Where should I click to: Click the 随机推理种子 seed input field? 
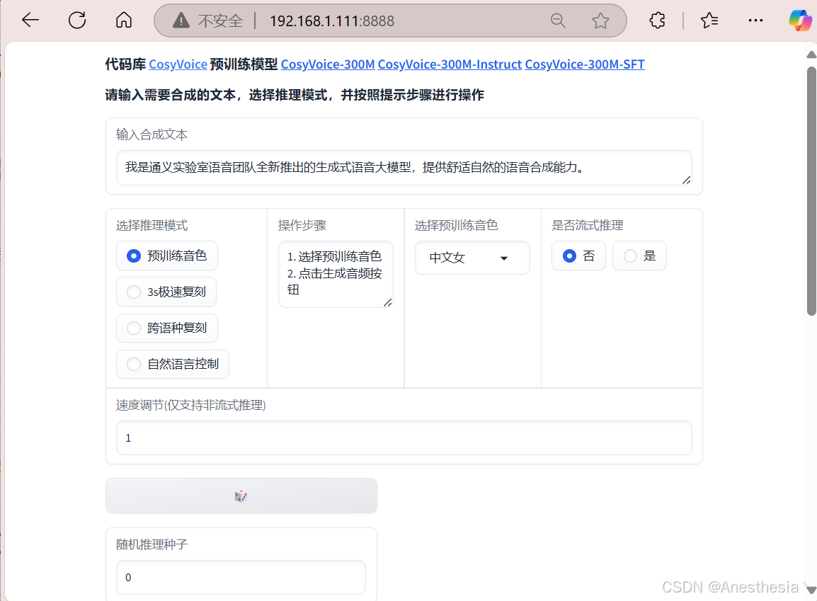[241, 577]
